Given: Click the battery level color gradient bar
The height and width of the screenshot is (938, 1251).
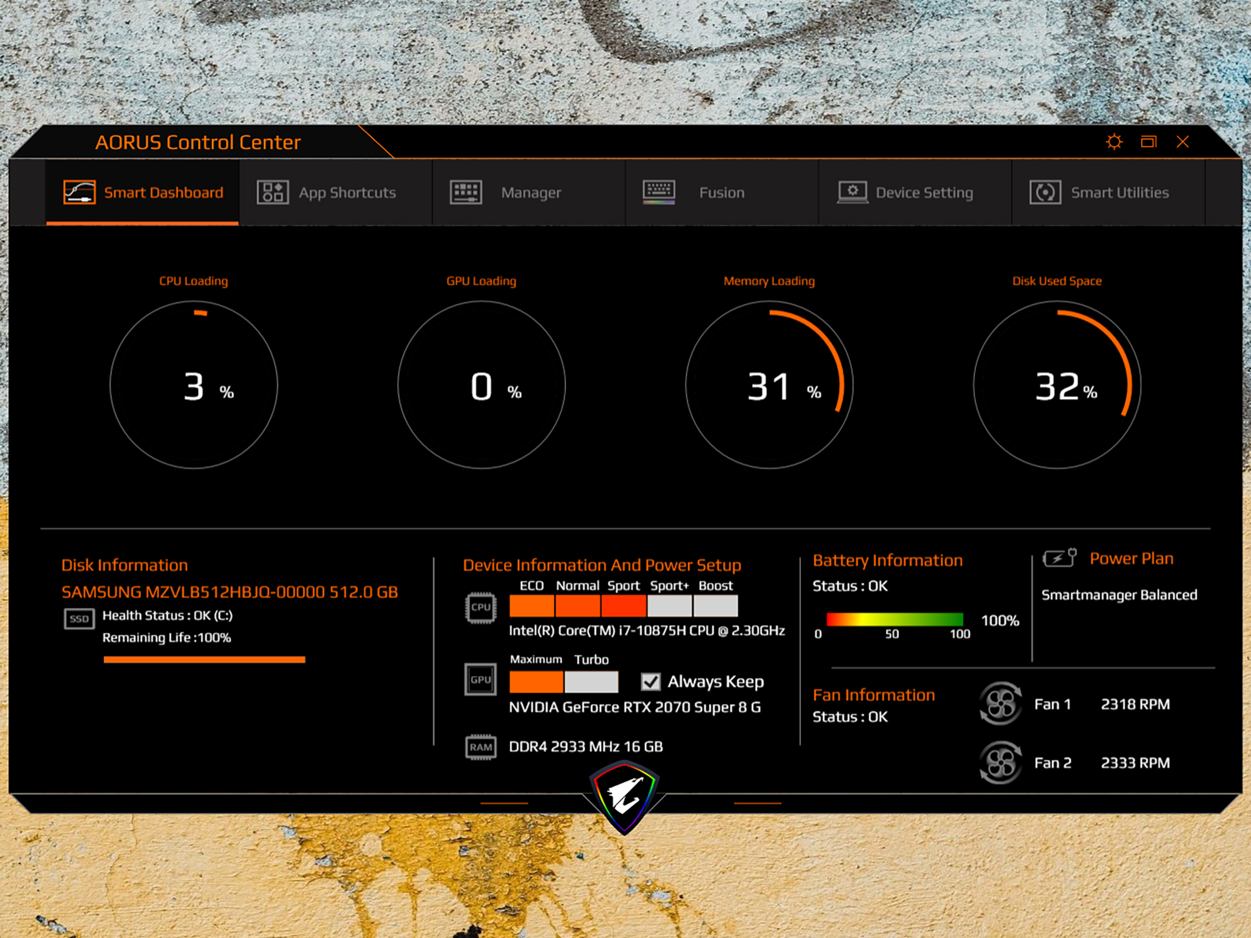Looking at the screenshot, I should [894, 620].
